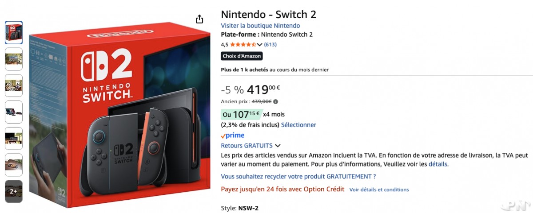Select the first red box thumbnail
The height and width of the screenshot is (213, 533).
[x=14, y=32]
